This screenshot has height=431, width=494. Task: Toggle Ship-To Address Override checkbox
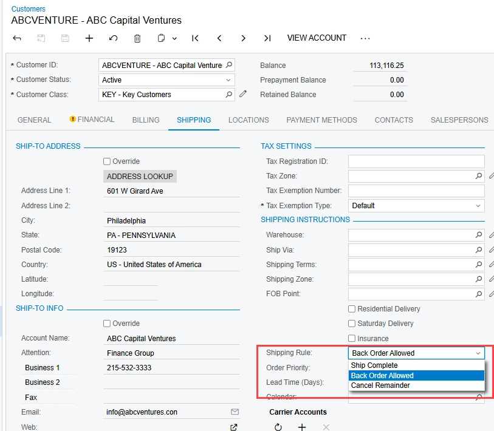[x=107, y=161]
